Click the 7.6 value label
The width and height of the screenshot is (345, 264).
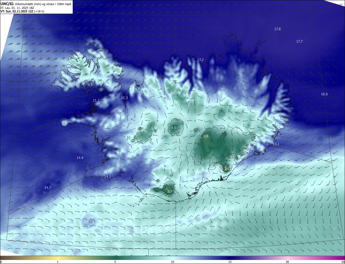tap(333, 229)
